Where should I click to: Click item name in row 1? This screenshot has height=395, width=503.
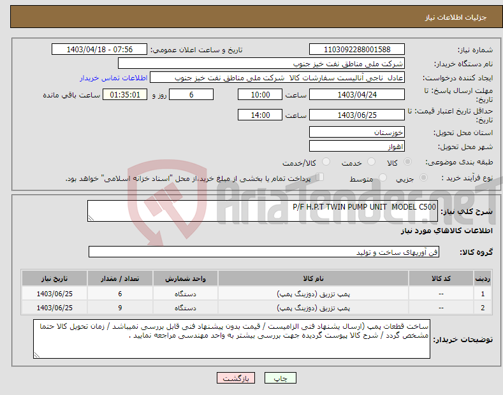313,294
